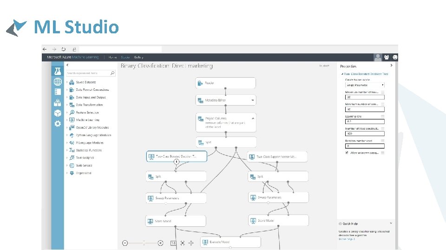Click the Search experiment items field
The height and width of the screenshot is (250, 446).
91,73
